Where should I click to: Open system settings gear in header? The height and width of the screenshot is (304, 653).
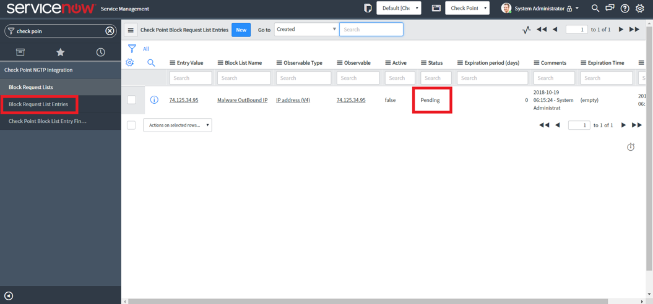pos(639,8)
